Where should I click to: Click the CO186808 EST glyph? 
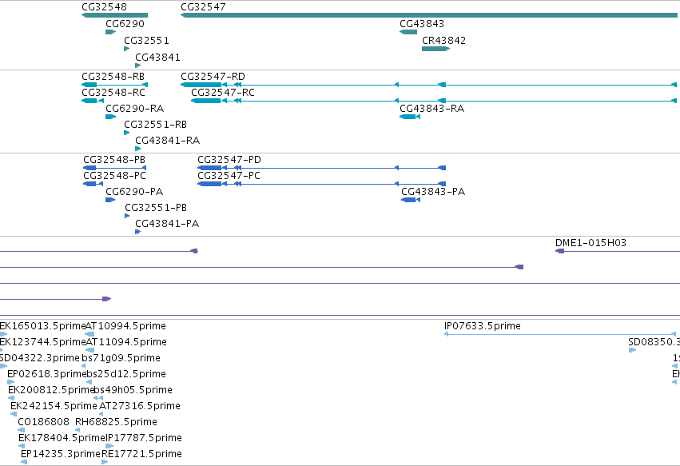[x=22, y=430]
